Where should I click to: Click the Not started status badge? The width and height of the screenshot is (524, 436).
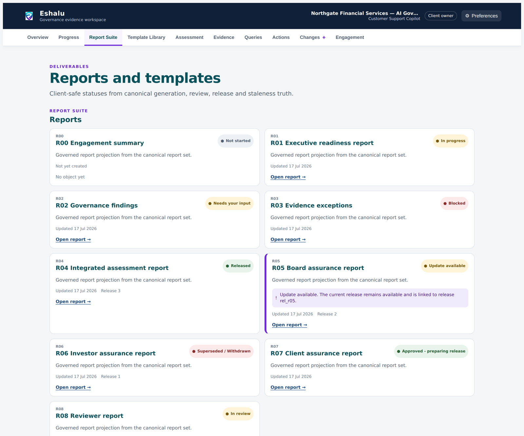tap(235, 141)
